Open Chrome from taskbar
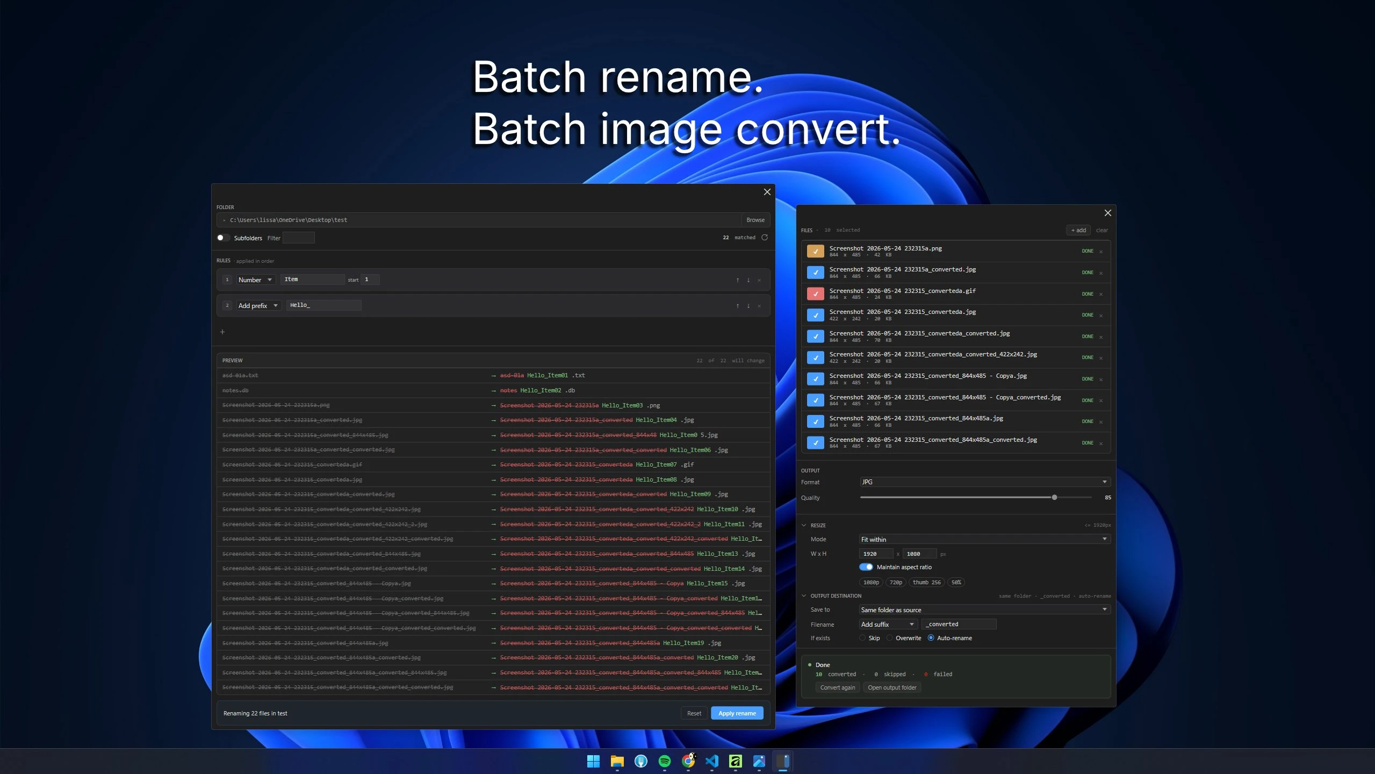 (688, 761)
